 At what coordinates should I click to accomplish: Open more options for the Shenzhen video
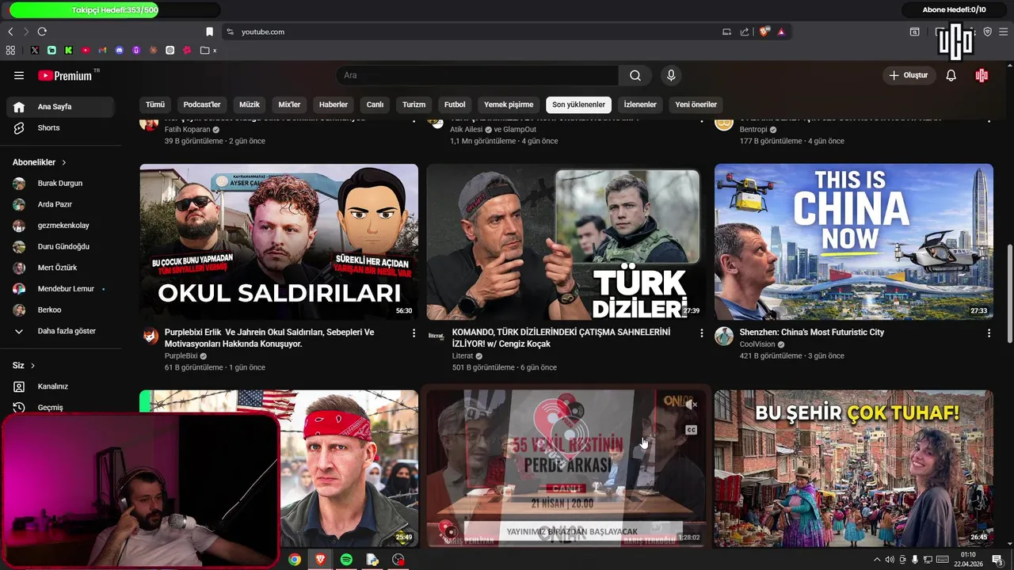989,333
